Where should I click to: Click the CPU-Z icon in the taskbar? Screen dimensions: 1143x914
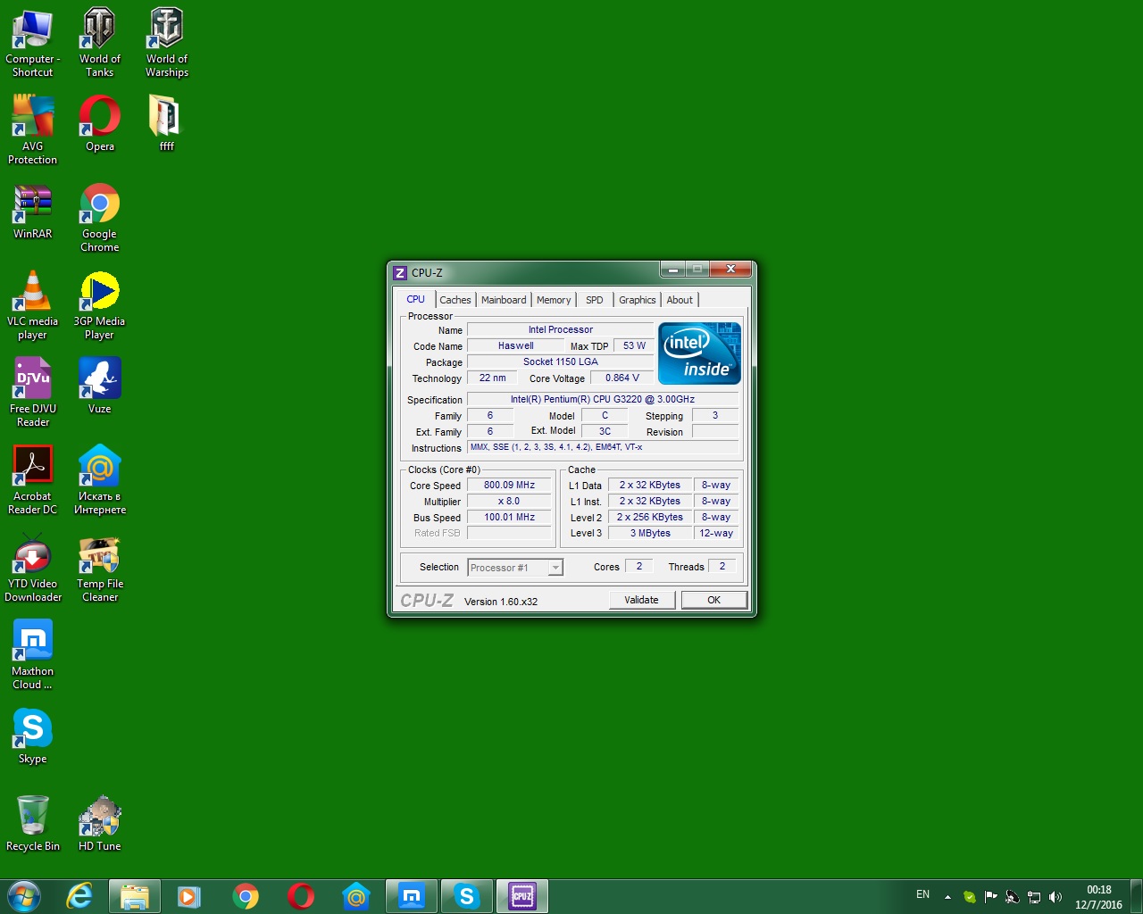[x=521, y=895]
